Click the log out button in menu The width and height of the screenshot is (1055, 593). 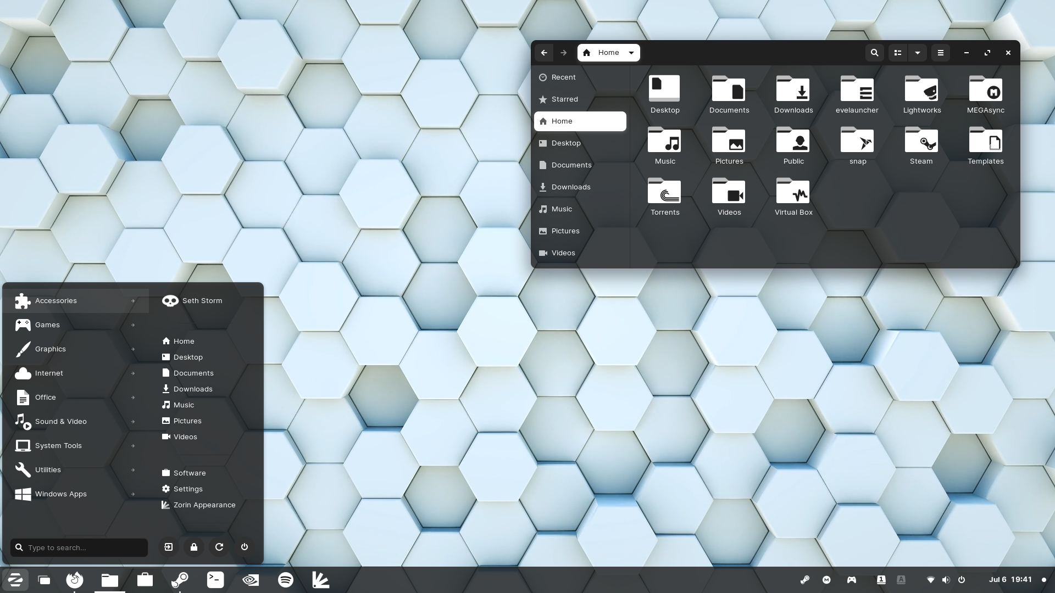tap(168, 547)
